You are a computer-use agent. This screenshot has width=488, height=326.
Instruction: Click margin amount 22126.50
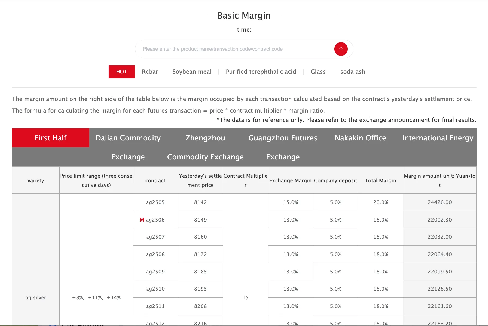(440, 289)
